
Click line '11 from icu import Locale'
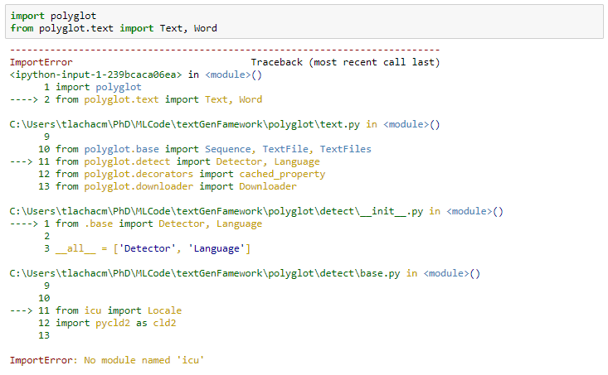[95, 310]
